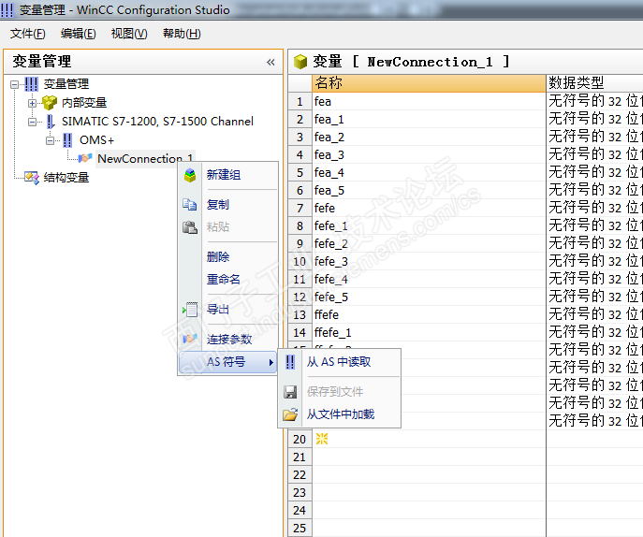The height and width of the screenshot is (537, 643).
Task: Click the 连接参数 handshake icon in context menu
Action: tap(190, 339)
